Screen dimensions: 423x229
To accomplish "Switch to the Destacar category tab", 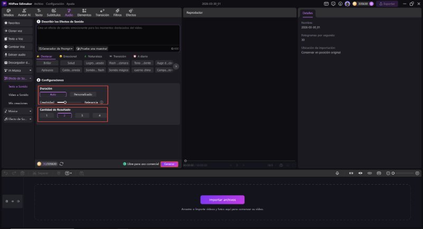I will (x=44, y=56).
